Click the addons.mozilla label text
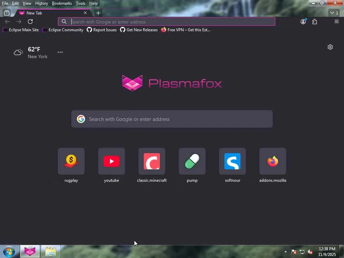Viewport: 344px width, 258px height. pyautogui.click(x=273, y=180)
